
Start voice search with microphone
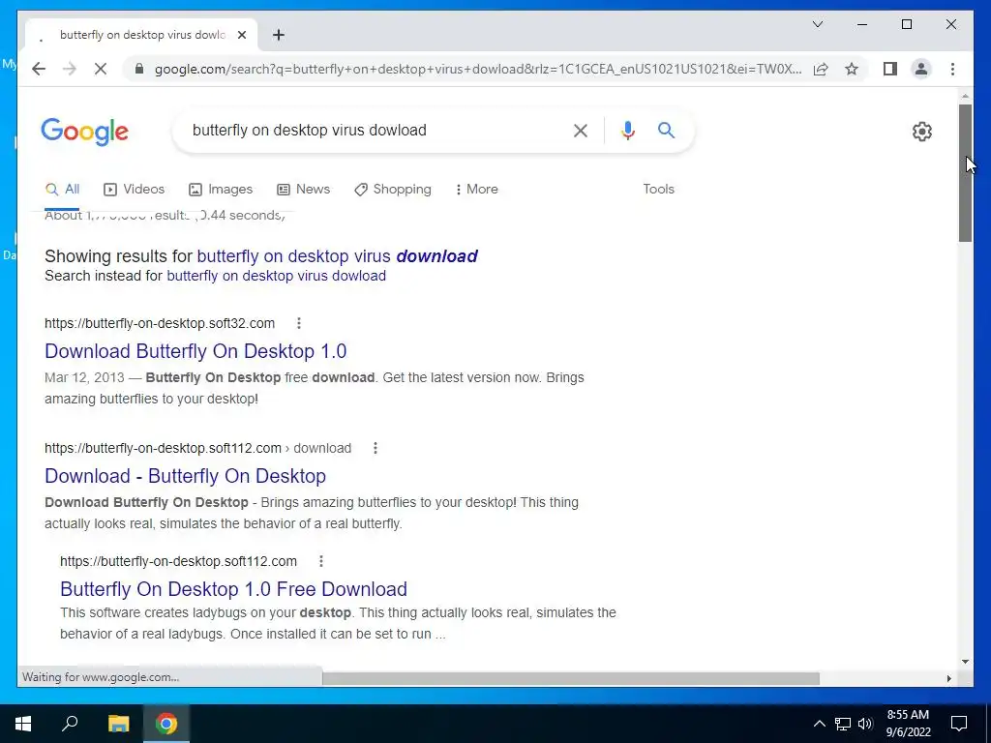coord(627,131)
